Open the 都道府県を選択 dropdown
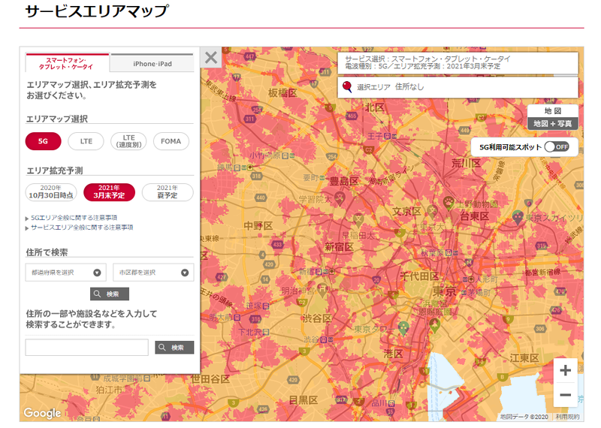 tap(66, 273)
